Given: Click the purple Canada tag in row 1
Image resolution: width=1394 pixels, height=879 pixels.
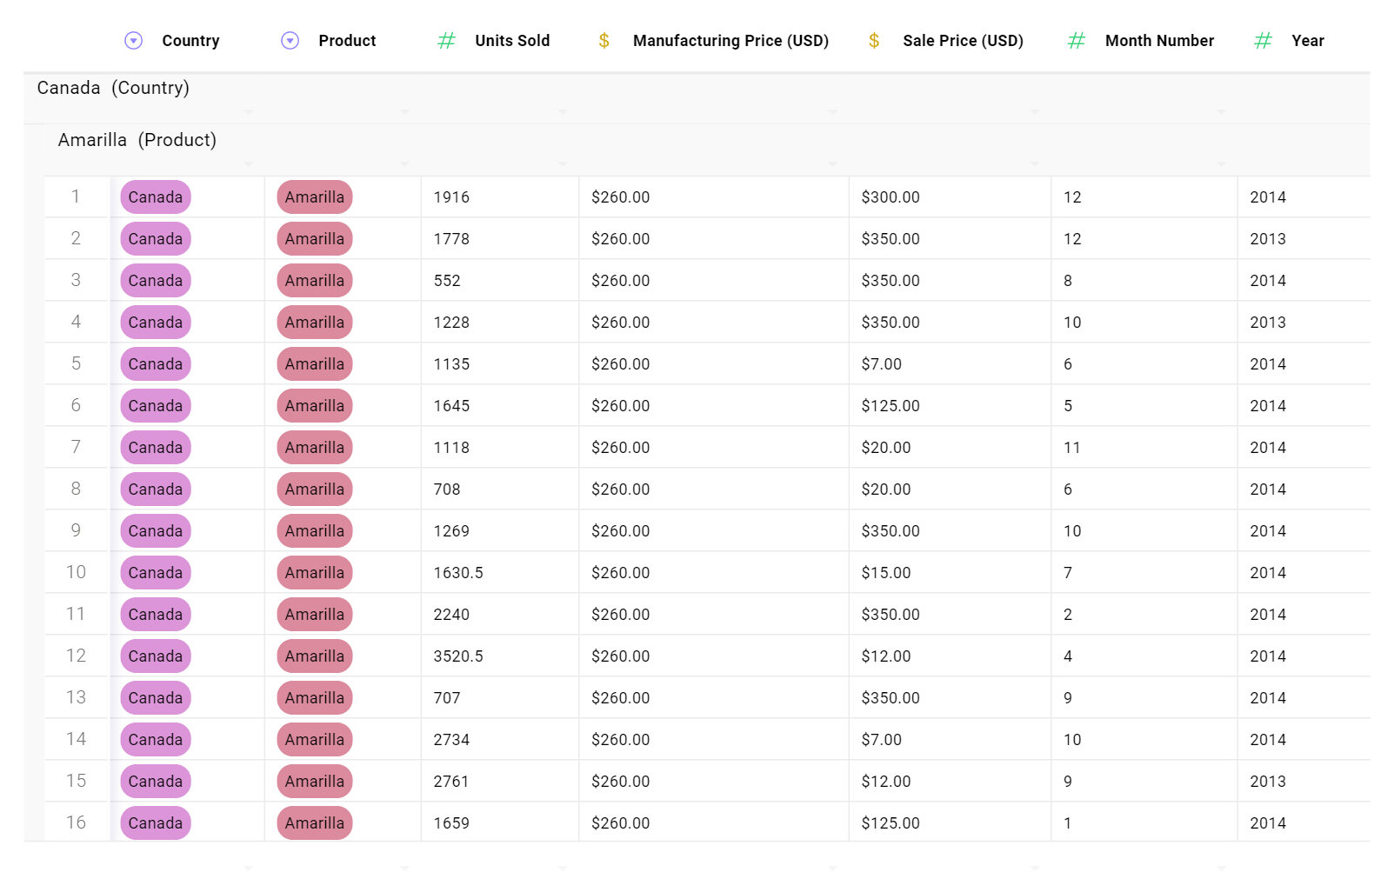Looking at the screenshot, I should (x=155, y=196).
